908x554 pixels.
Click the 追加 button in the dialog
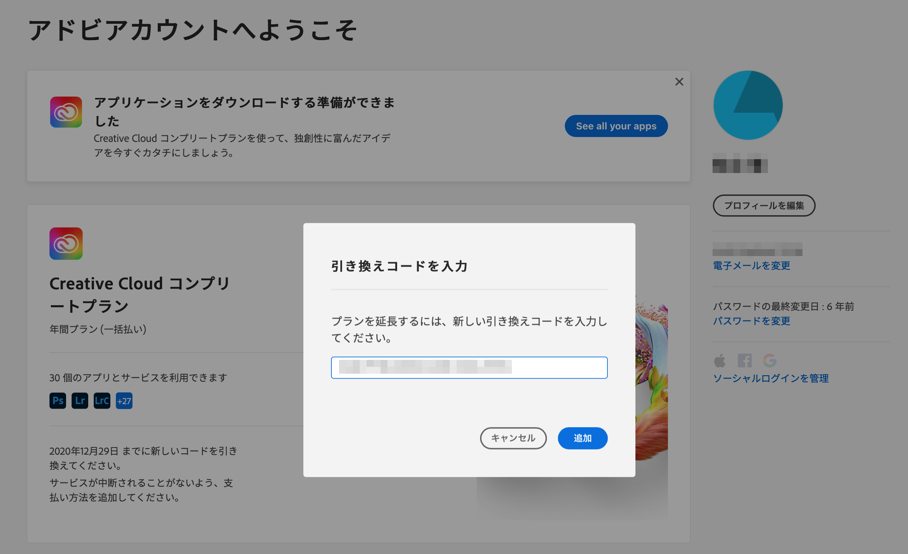click(x=582, y=438)
